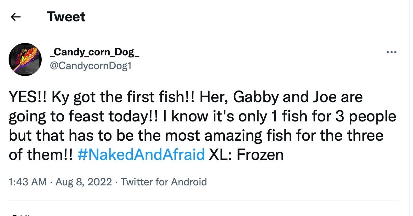
Task: Open the partially visible likes count below divider
Action: [21, 215]
